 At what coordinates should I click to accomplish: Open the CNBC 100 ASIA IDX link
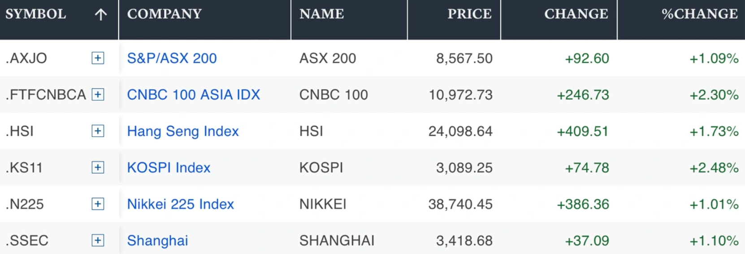coord(193,95)
